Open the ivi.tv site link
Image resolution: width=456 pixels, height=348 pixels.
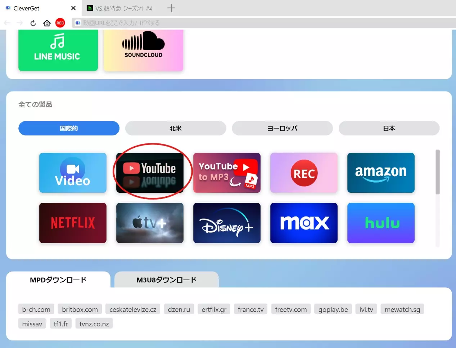[x=366, y=309]
